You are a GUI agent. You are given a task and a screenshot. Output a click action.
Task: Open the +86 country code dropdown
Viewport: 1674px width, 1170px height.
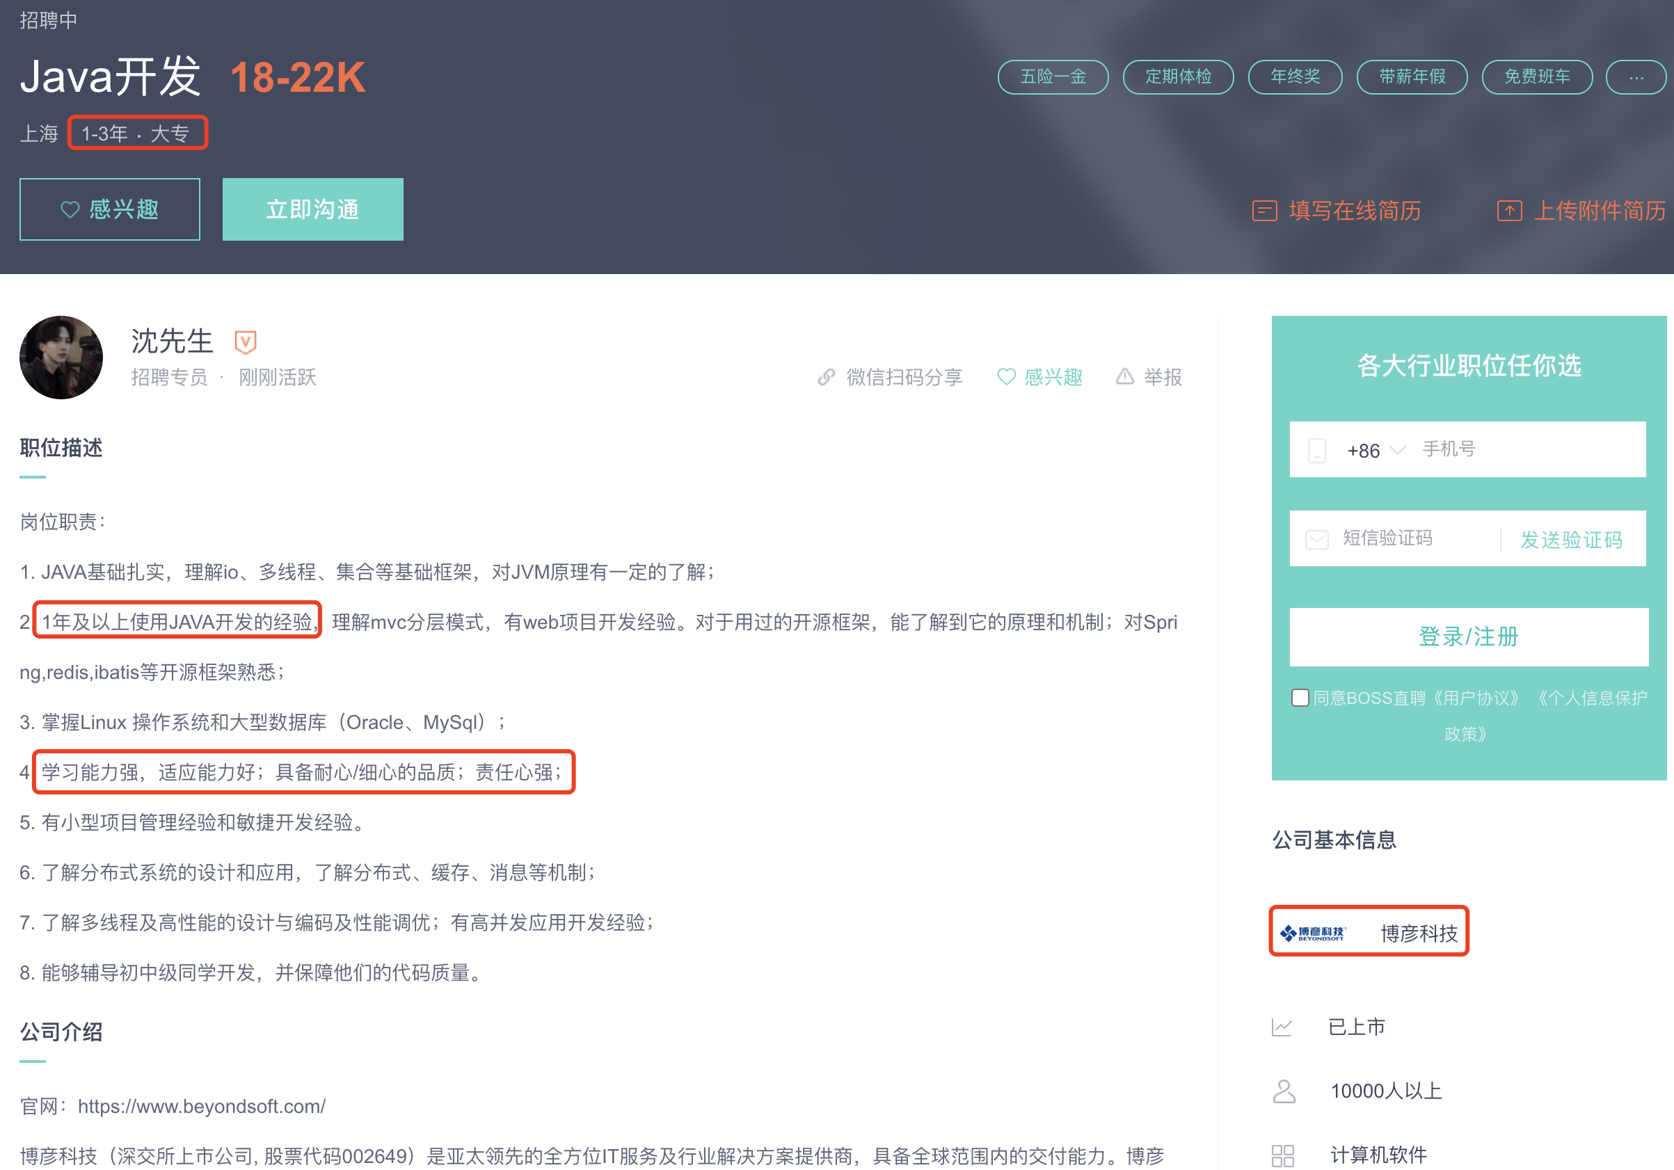click(x=1375, y=450)
